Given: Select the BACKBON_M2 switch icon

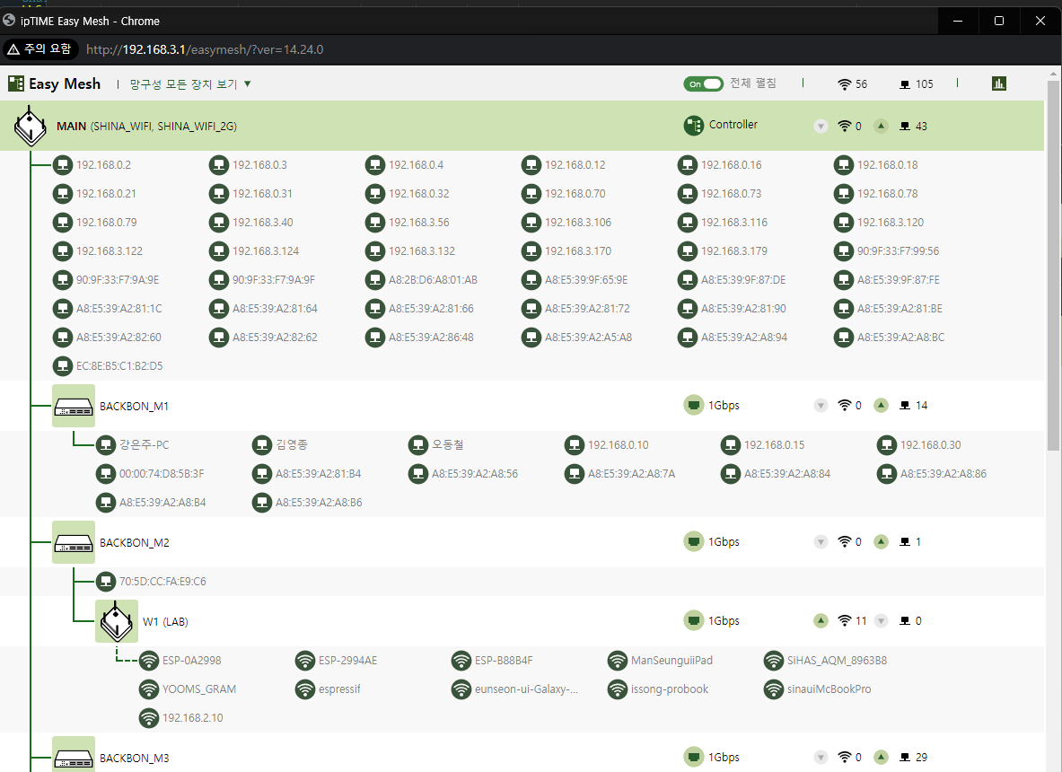Looking at the screenshot, I should (74, 542).
